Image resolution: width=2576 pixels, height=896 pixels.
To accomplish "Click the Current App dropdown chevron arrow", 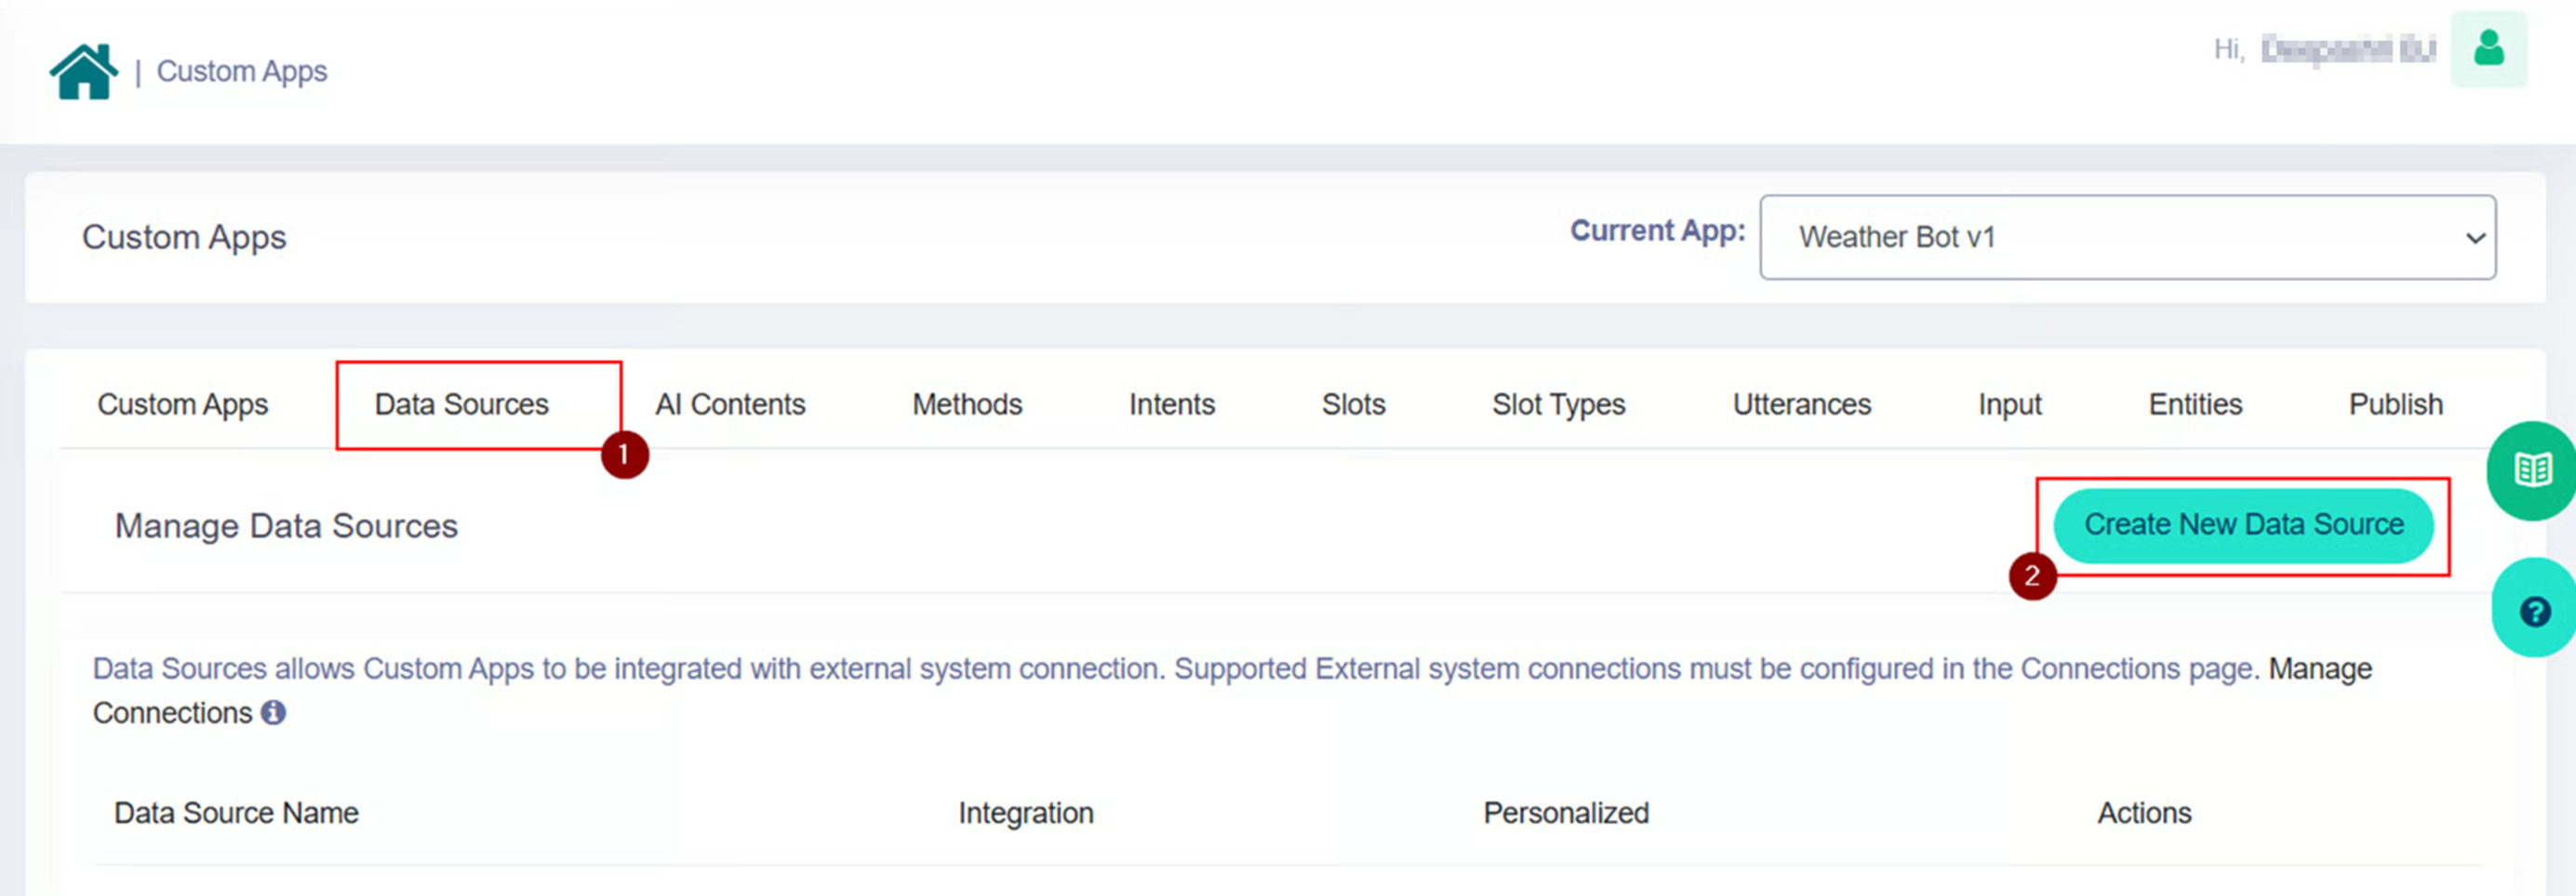I will pyautogui.click(x=2475, y=238).
